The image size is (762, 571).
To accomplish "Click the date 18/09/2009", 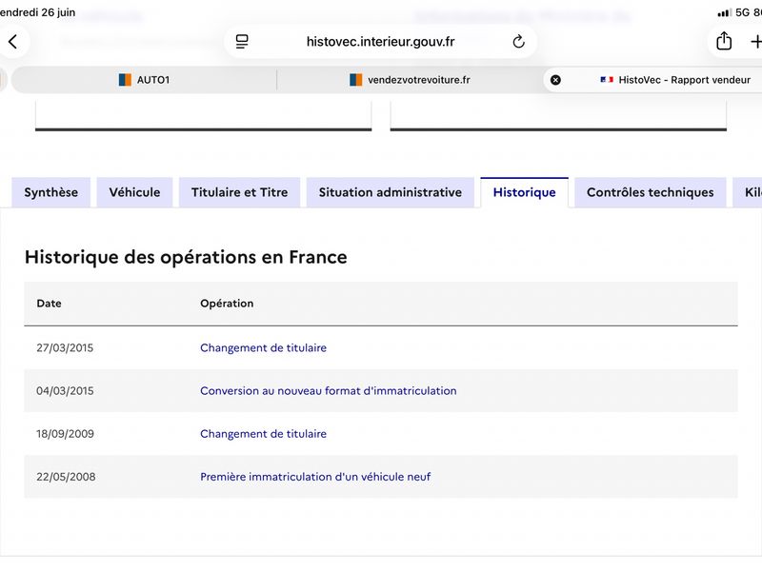I will tap(65, 434).
